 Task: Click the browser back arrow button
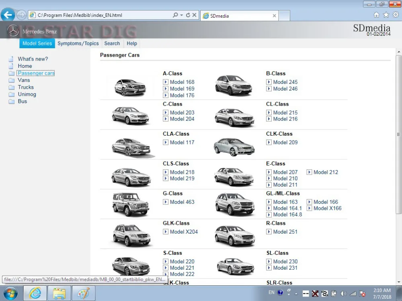[x=8, y=14]
